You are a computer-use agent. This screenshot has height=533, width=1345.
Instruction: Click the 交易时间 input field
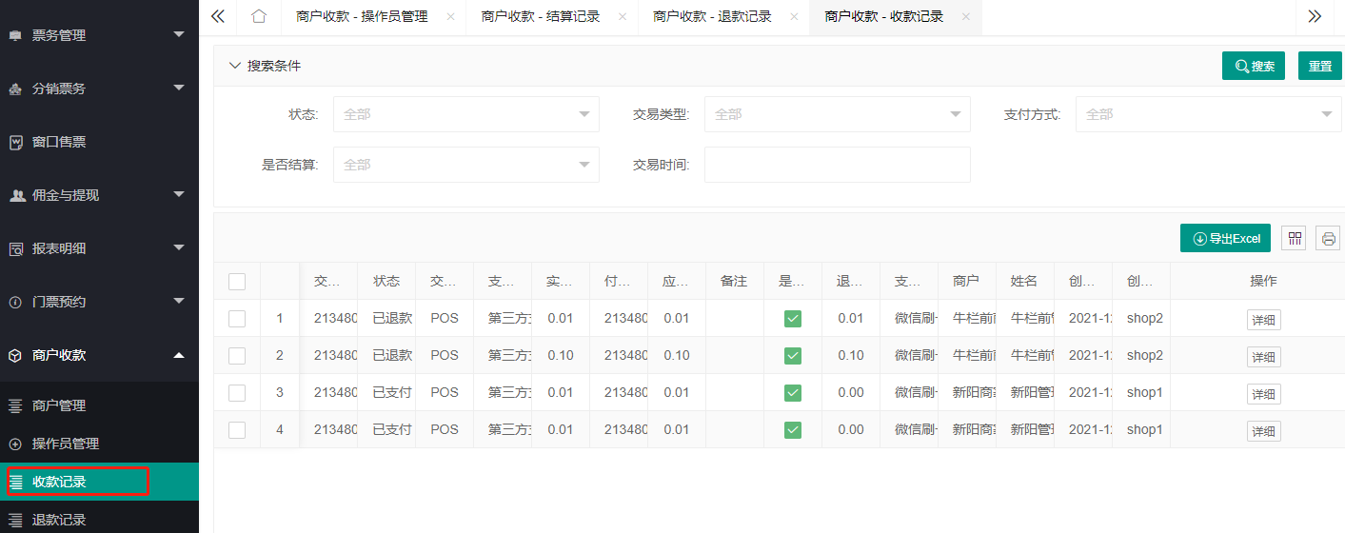(837, 165)
